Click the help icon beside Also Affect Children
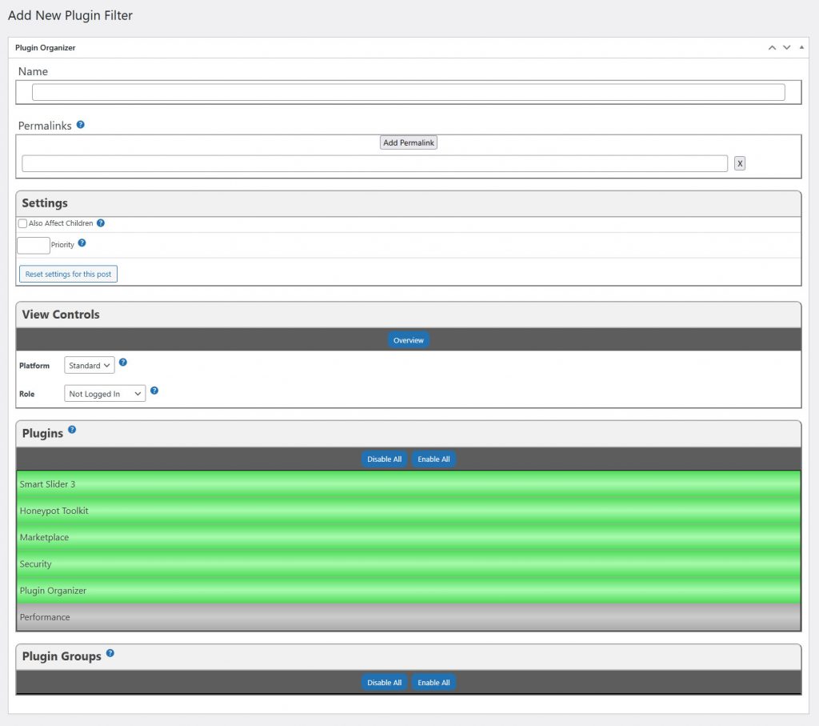The height and width of the screenshot is (726, 819). [101, 223]
